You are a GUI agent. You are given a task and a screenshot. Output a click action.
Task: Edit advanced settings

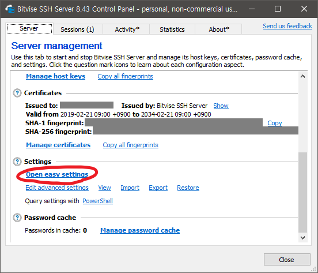tap(57, 188)
